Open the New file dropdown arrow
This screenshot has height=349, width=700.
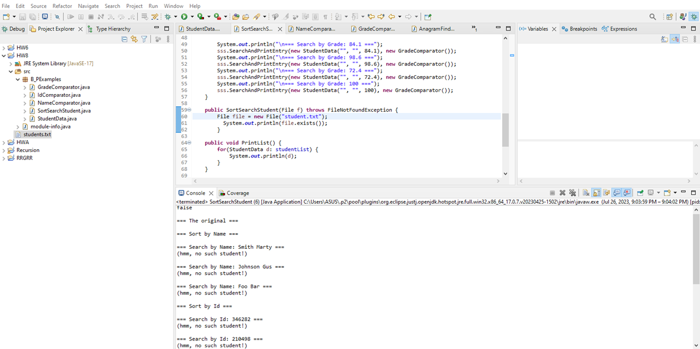tap(14, 17)
